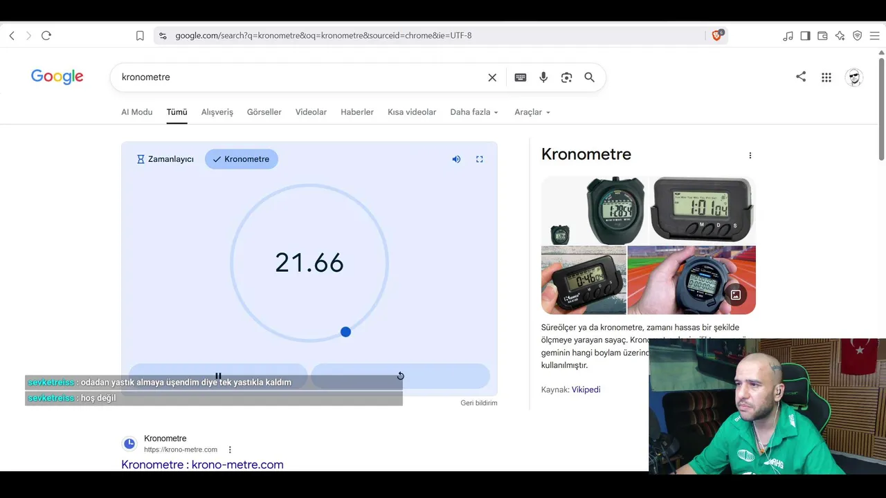Select the Kronometre mode chip
Viewport: 886px width, 498px height.
click(242, 159)
